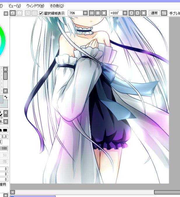This screenshot has height=197, width=180.
Task: Open the 75% zoom level dropdown
Action: coord(85,13)
